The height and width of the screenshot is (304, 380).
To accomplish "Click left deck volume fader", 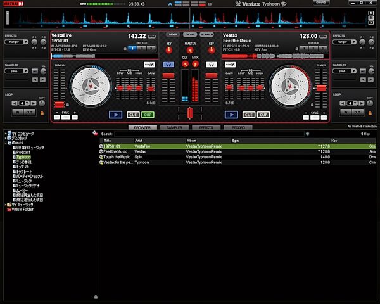I will [168, 76].
